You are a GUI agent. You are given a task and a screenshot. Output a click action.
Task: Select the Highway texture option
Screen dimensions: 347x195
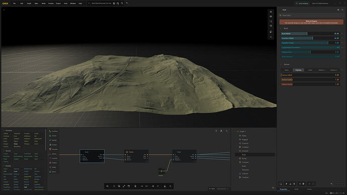coord(298,70)
